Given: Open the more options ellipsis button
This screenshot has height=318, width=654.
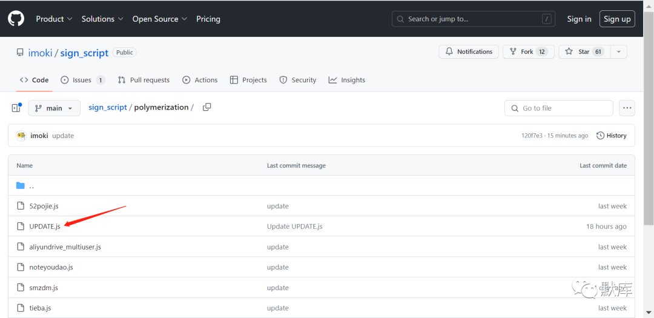Looking at the screenshot, I should [627, 108].
